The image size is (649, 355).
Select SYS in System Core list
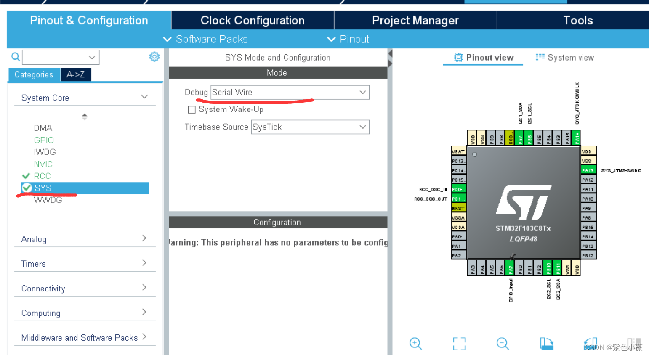pos(85,188)
